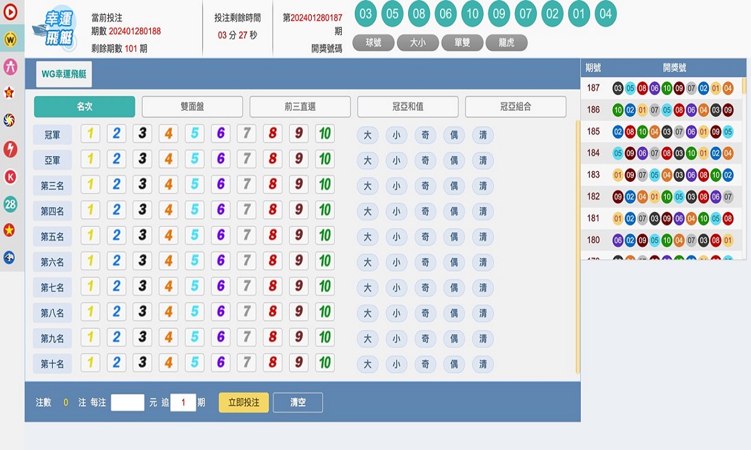Open the pink 六 lottery icon
This screenshot has width=751, height=450.
10,66
